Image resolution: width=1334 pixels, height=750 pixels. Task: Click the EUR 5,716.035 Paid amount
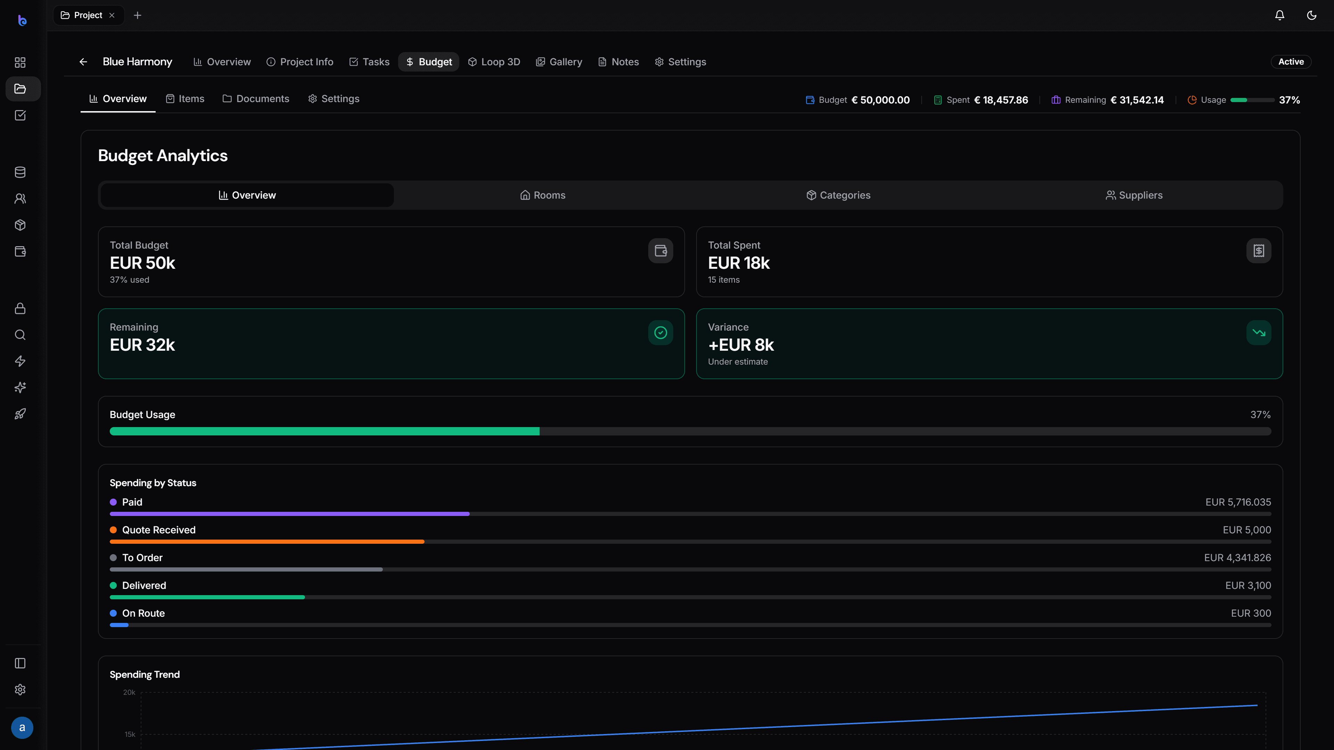click(1238, 502)
